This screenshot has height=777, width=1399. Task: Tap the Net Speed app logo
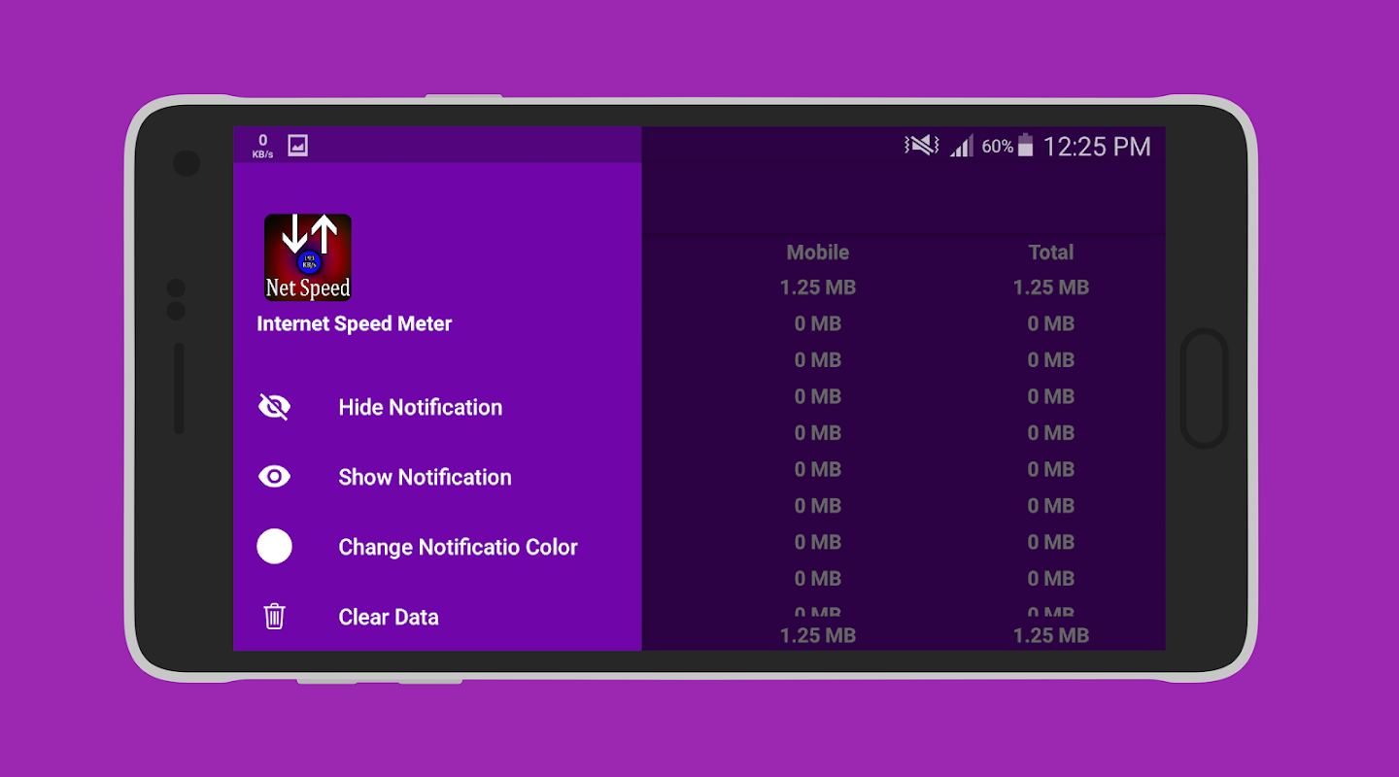[x=308, y=257]
